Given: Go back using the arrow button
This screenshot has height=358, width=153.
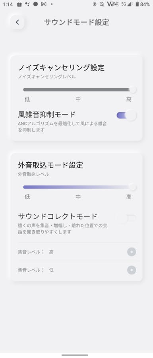Looking at the screenshot, I should coord(17,22).
